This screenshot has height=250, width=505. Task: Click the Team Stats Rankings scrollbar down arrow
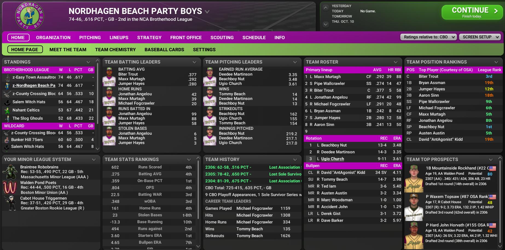point(198,246)
